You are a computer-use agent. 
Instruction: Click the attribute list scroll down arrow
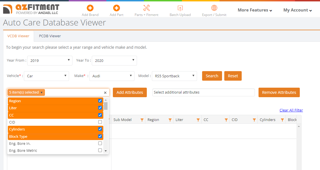coord(106,151)
